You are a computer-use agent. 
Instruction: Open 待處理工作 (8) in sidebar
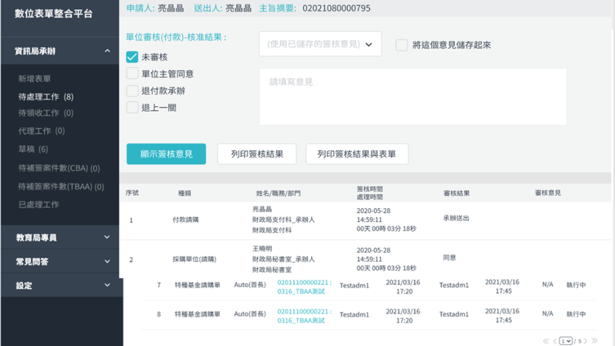tap(46, 97)
